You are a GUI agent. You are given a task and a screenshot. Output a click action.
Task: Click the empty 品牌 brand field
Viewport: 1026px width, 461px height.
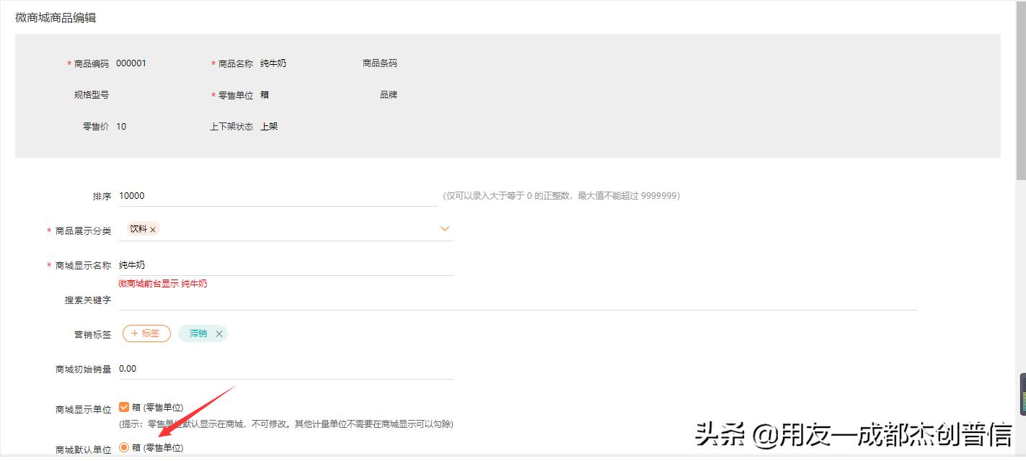tap(433, 94)
